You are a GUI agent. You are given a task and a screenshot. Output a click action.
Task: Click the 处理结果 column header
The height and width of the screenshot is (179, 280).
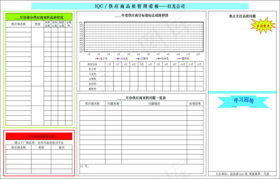pos(195,103)
